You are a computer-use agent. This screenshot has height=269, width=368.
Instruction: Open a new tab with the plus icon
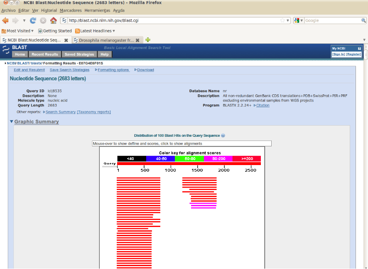147,40
